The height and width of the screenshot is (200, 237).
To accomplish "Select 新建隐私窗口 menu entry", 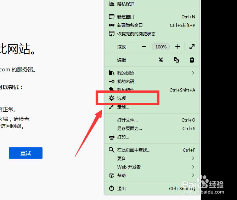I will coord(152,25).
